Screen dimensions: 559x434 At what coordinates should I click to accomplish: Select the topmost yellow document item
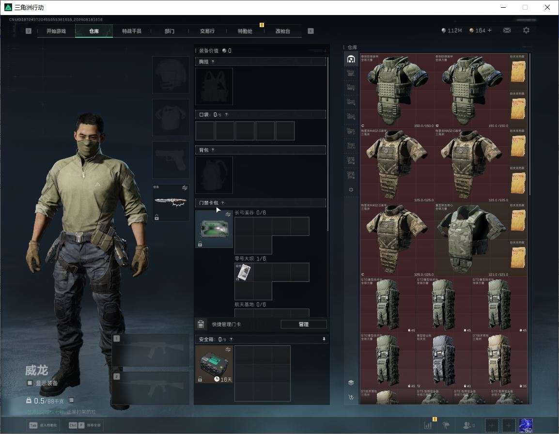[x=518, y=72]
